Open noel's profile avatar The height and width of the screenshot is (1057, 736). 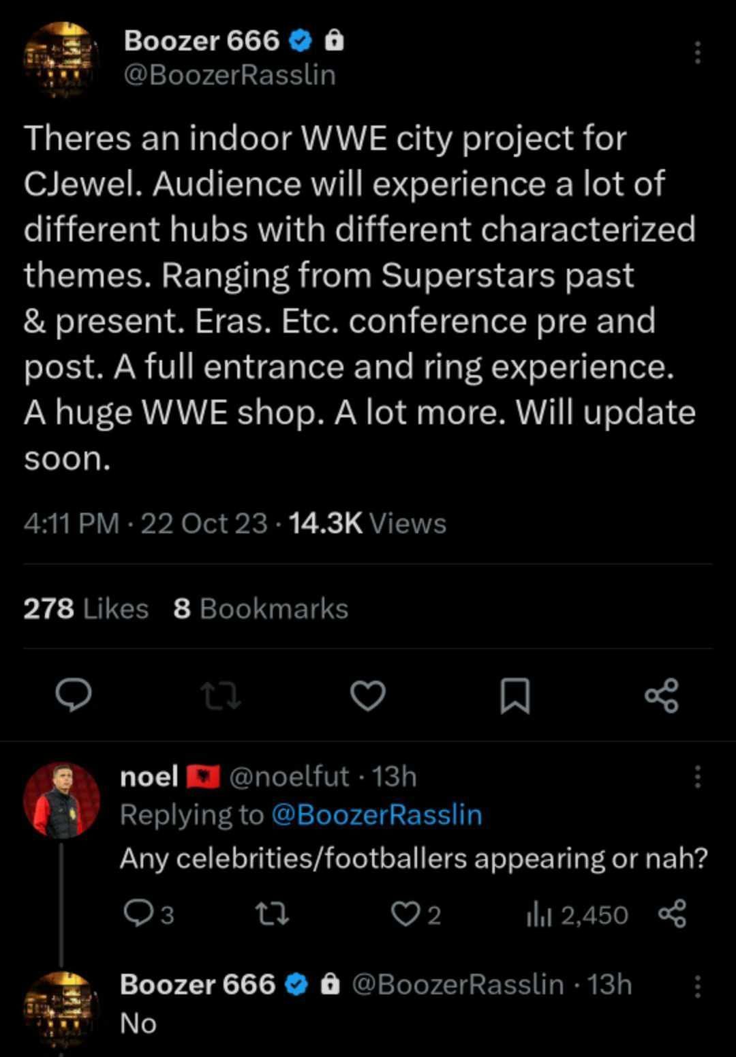61,800
